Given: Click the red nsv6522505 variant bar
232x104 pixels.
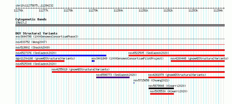Looking at the screenshot, I should [x=176, y=56].
